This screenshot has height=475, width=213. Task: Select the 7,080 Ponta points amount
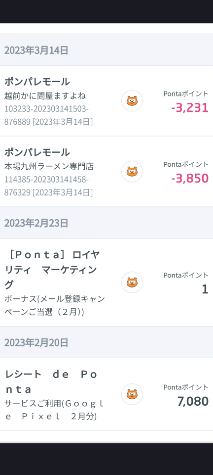click(x=193, y=401)
